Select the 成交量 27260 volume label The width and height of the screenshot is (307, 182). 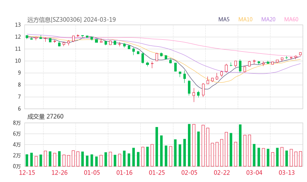[45, 117]
